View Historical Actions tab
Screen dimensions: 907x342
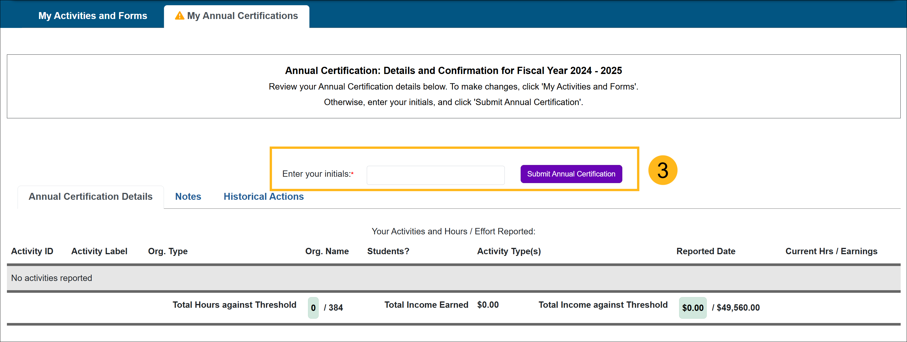pyautogui.click(x=263, y=196)
